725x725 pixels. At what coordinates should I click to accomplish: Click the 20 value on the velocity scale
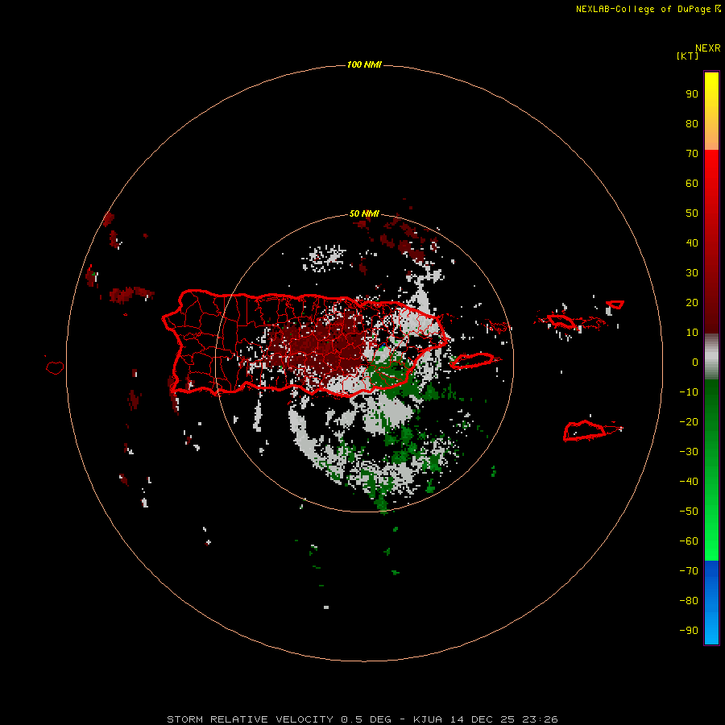tap(692, 302)
